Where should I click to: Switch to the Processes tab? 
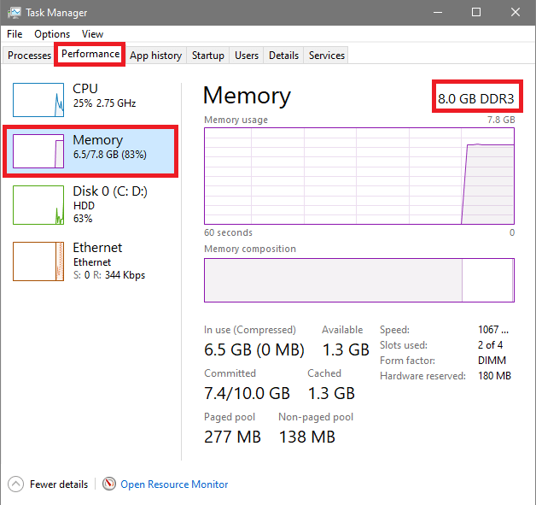tap(30, 56)
